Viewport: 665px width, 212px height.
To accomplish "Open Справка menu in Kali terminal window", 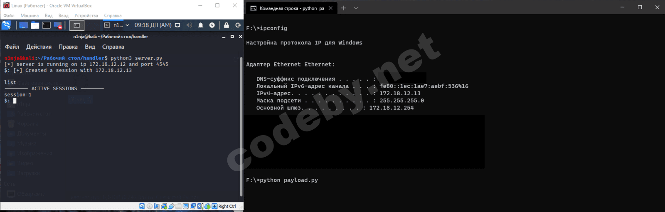I will pos(113,47).
